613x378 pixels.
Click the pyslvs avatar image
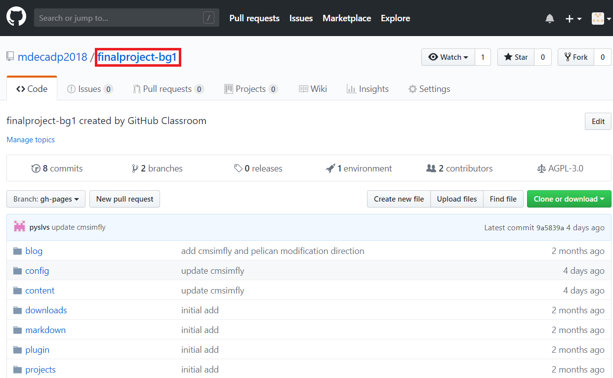[x=20, y=227]
